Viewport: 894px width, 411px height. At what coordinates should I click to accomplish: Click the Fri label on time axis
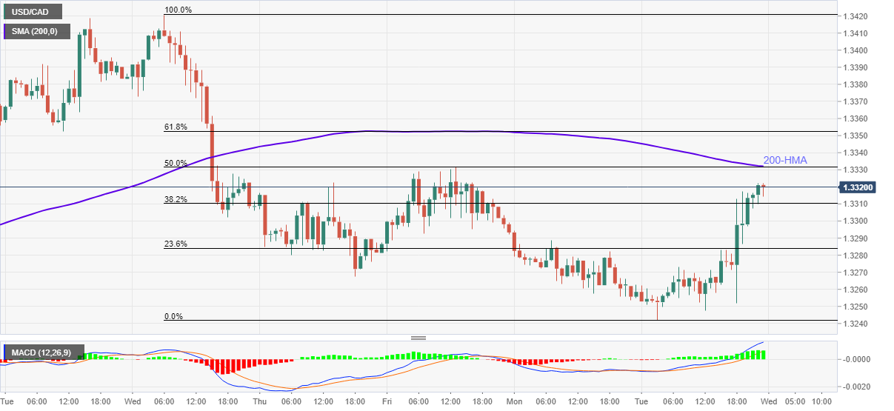pos(387,401)
